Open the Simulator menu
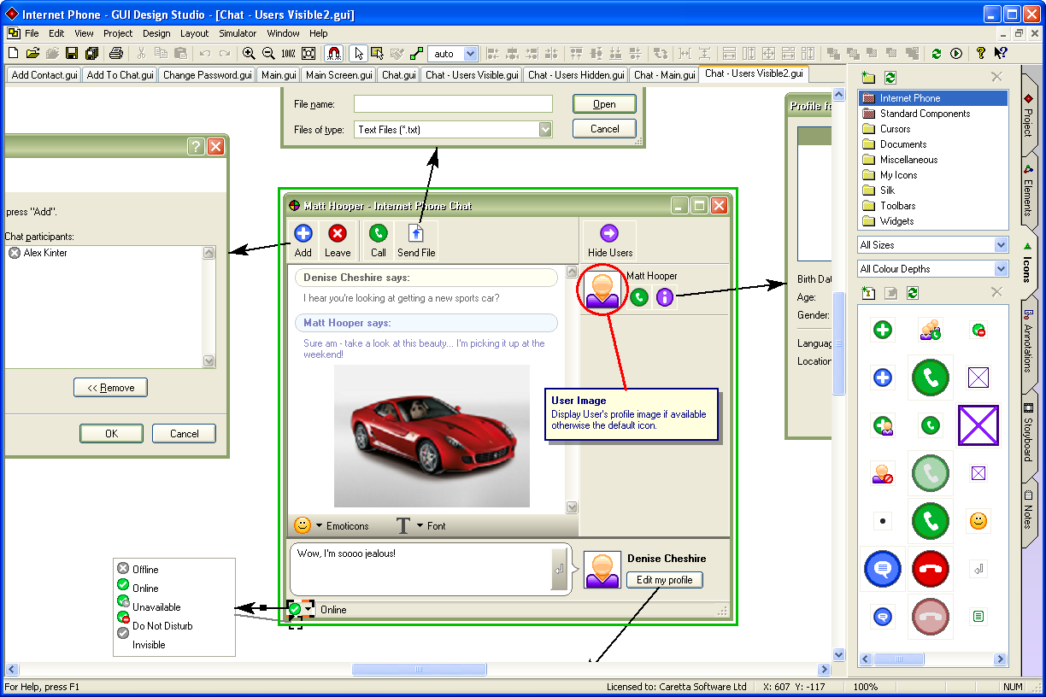 pos(237,33)
